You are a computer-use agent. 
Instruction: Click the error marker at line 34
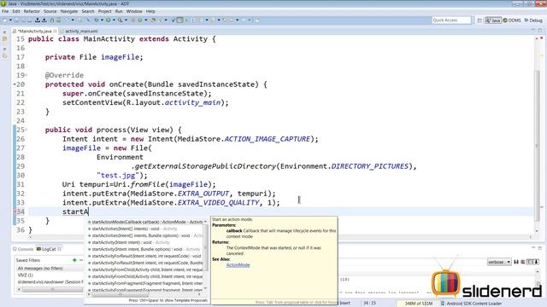tap(15, 211)
